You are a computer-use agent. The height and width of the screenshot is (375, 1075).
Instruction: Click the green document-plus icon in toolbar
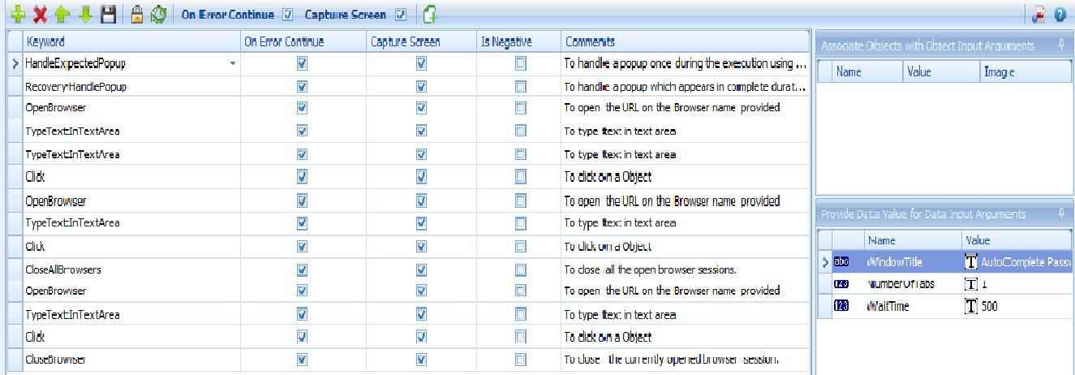(430, 14)
